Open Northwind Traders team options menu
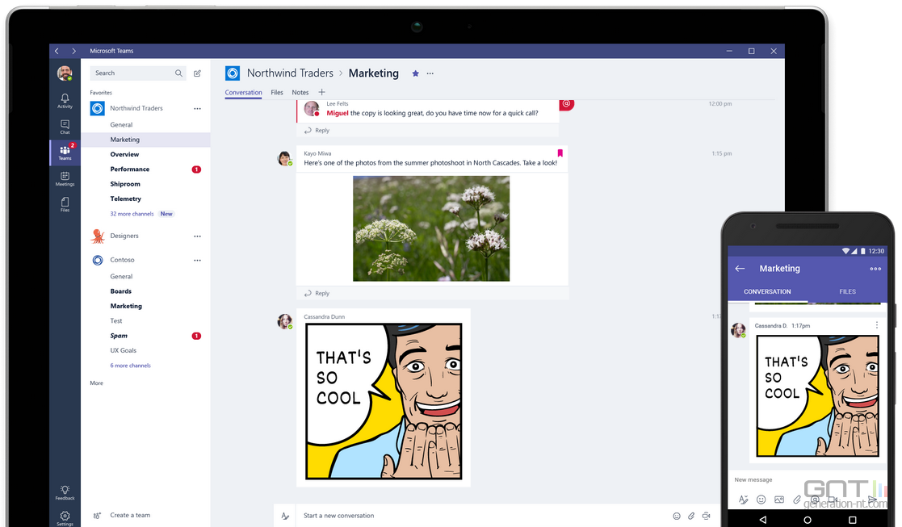 click(197, 108)
